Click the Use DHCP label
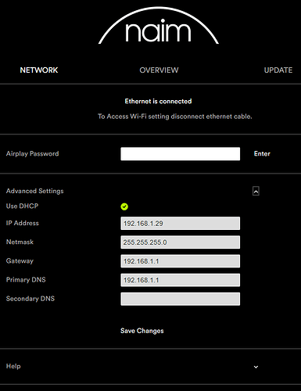The image size is (301, 391). point(22,206)
